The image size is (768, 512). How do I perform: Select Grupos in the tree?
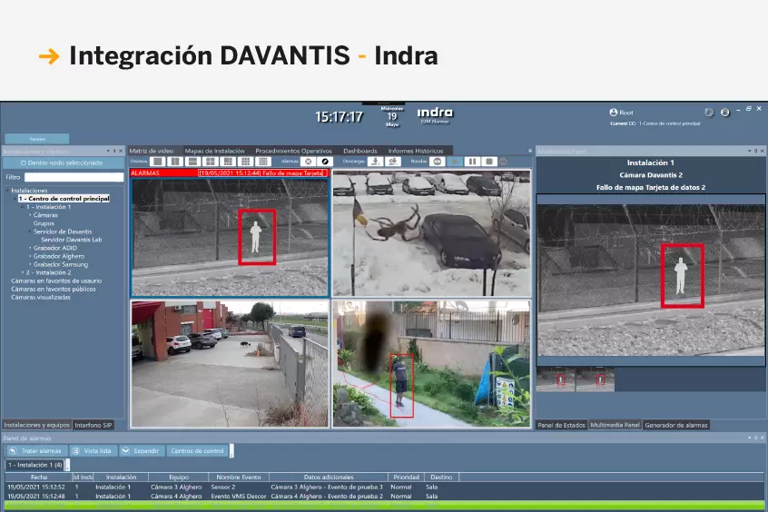coord(44,223)
